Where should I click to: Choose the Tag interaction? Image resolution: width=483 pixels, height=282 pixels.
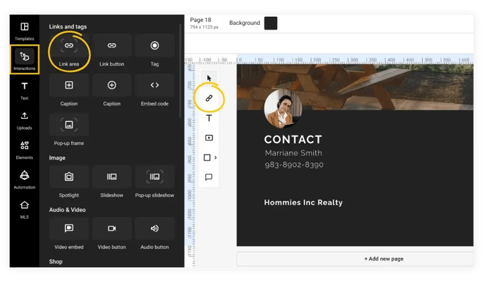(x=155, y=51)
